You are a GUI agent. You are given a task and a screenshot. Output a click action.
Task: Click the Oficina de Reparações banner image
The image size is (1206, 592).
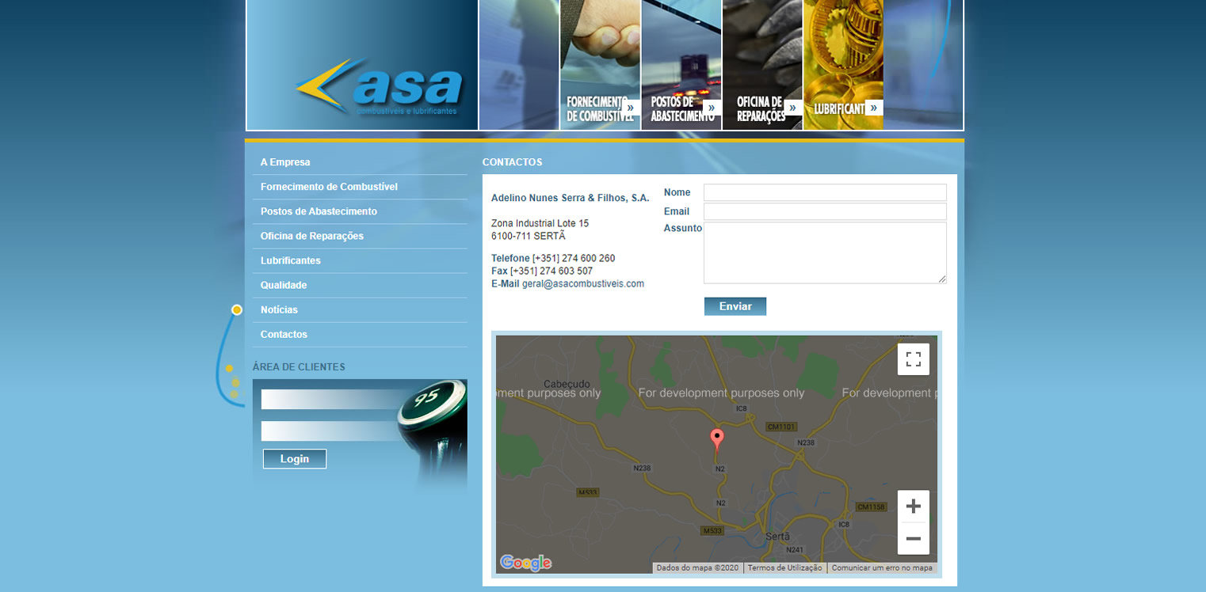click(762, 65)
